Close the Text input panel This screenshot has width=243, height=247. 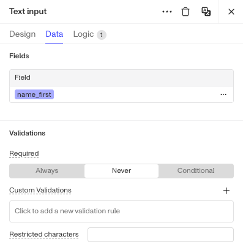(x=231, y=12)
